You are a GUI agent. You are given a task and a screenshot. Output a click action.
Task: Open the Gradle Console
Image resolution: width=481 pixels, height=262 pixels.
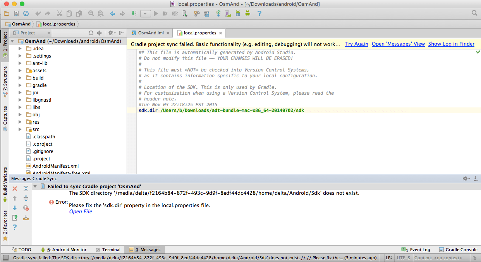(458, 250)
